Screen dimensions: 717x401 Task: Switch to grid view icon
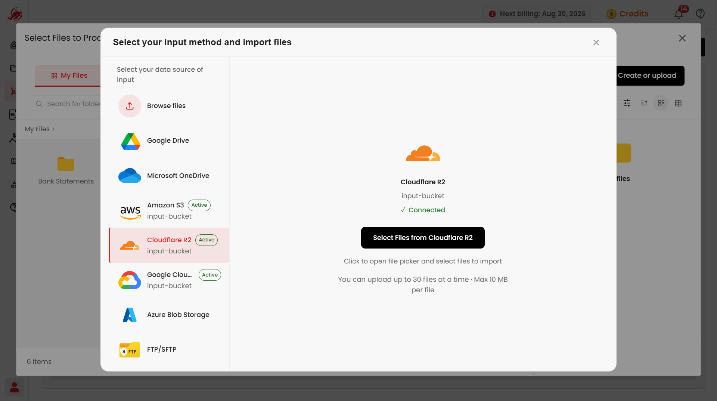661,103
